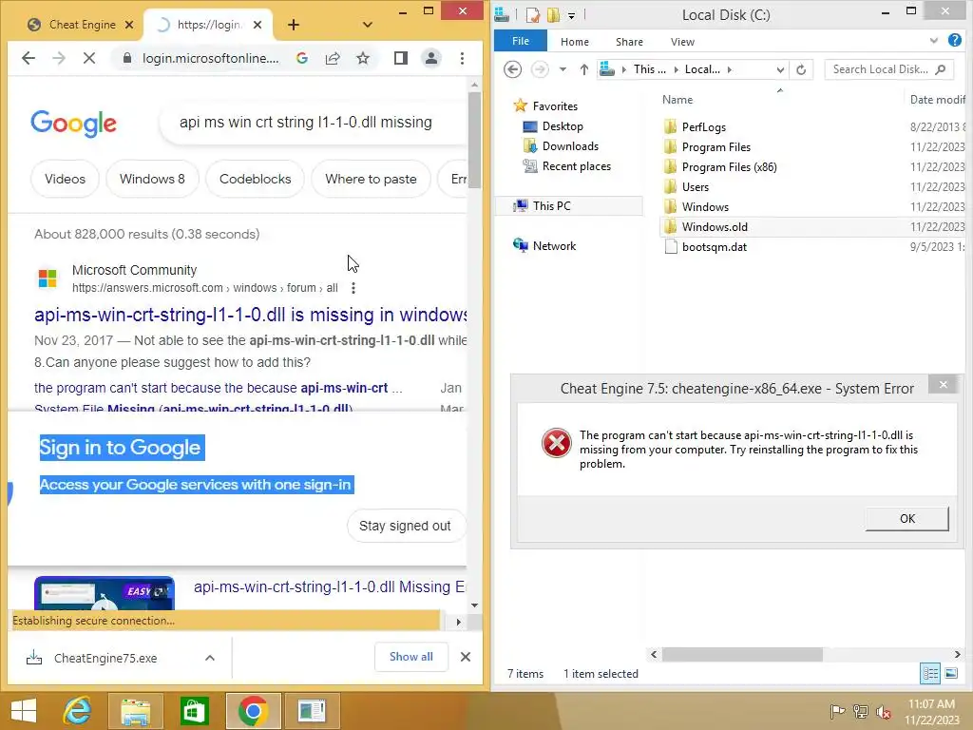Open CheatEngine75.exe download options chevron
Image resolution: width=973 pixels, height=730 pixels.
[210, 658]
